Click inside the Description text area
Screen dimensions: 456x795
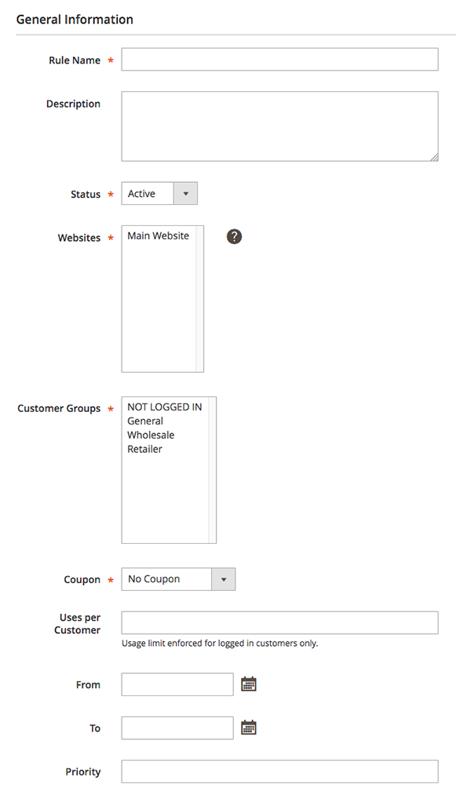tap(280, 126)
